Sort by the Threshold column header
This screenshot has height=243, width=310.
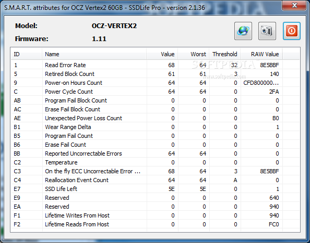pyautogui.click(x=225, y=54)
